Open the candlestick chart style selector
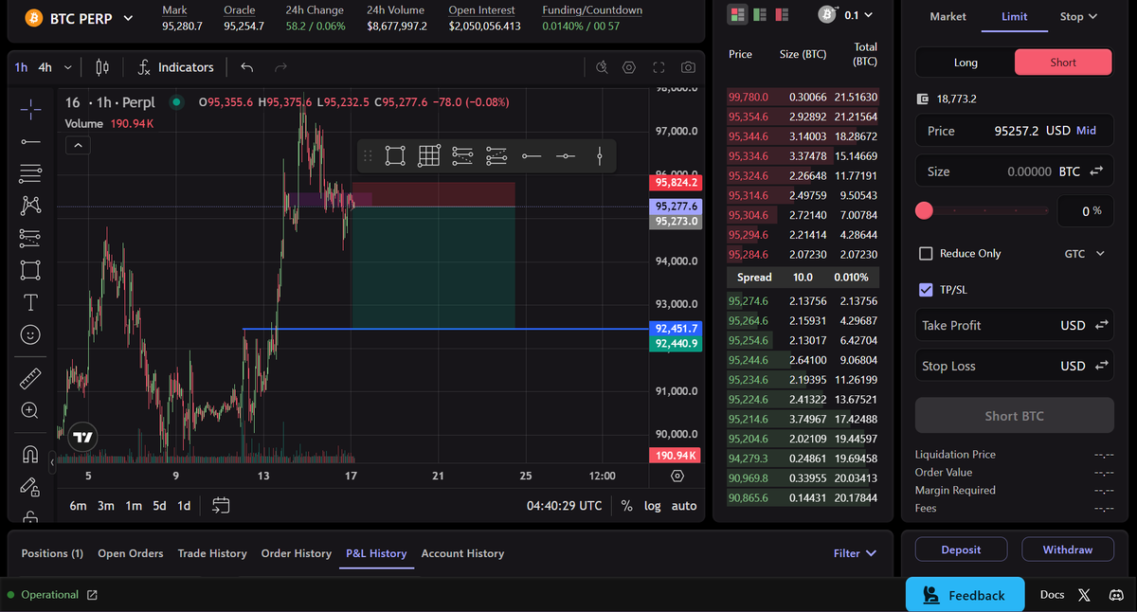The image size is (1137, 612). [103, 67]
